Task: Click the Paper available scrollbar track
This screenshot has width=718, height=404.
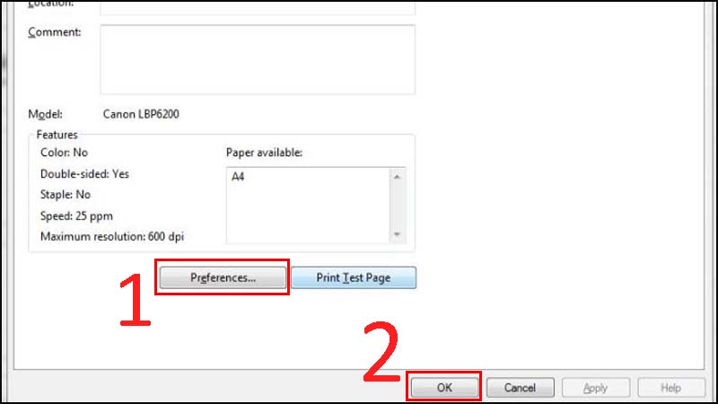Action: point(397,206)
